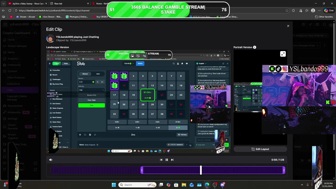
Task: Open the Portrait Version info icon
Action: point(254,47)
